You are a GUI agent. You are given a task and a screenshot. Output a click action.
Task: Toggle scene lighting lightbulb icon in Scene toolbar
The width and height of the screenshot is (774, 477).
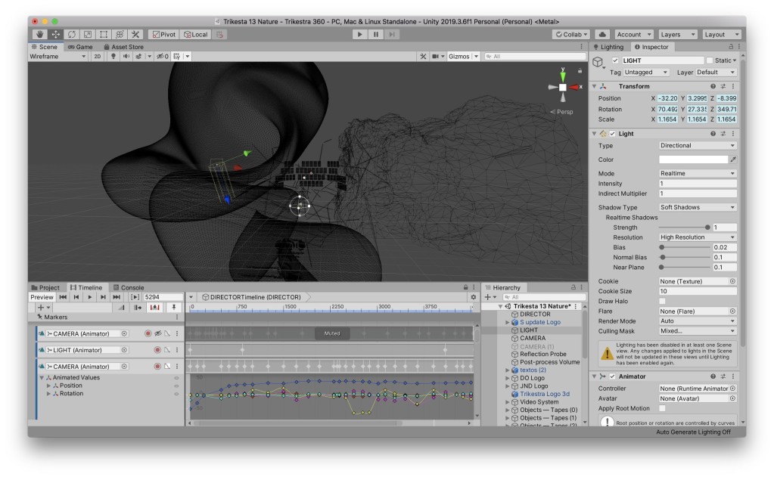pyautogui.click(x=113, y=57)
